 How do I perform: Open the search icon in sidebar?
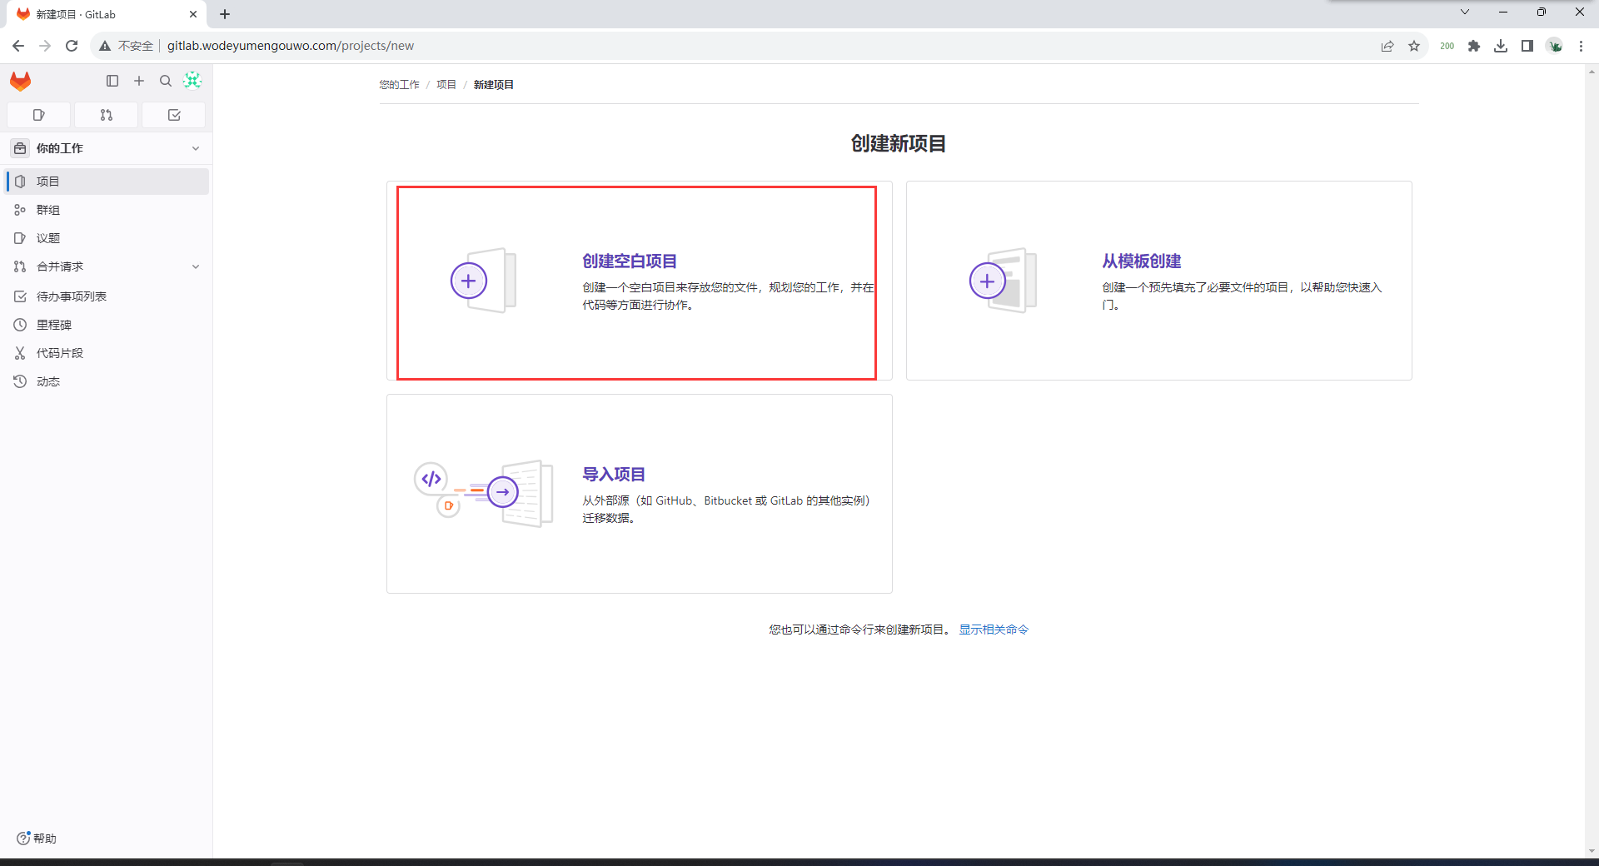coord(166,81)
